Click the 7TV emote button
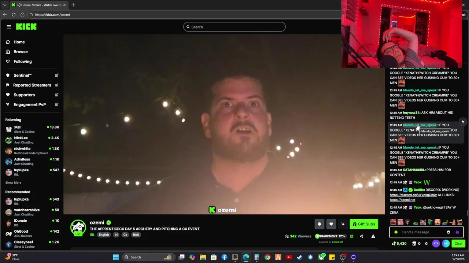The width and height of the screenshot is (469, 263). pyautogui.click(x=436, y=244)
